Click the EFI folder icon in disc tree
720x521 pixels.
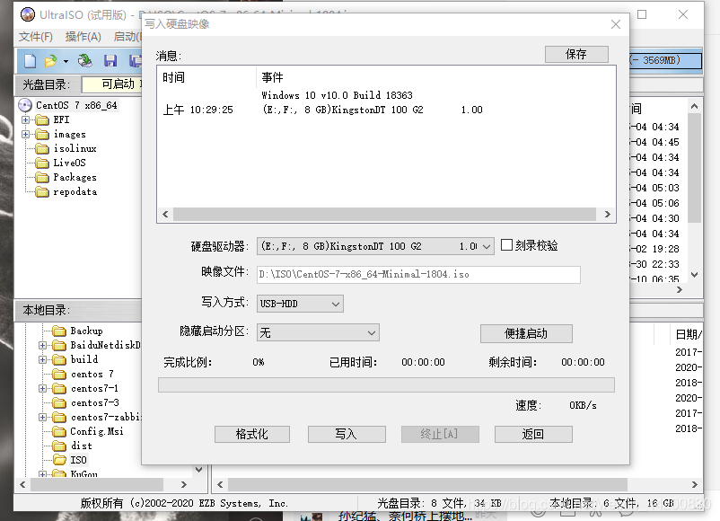click(x=42, y=119)
